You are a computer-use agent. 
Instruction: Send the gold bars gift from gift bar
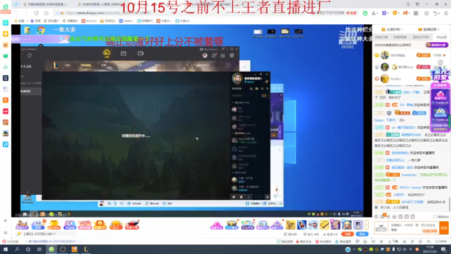324,224
